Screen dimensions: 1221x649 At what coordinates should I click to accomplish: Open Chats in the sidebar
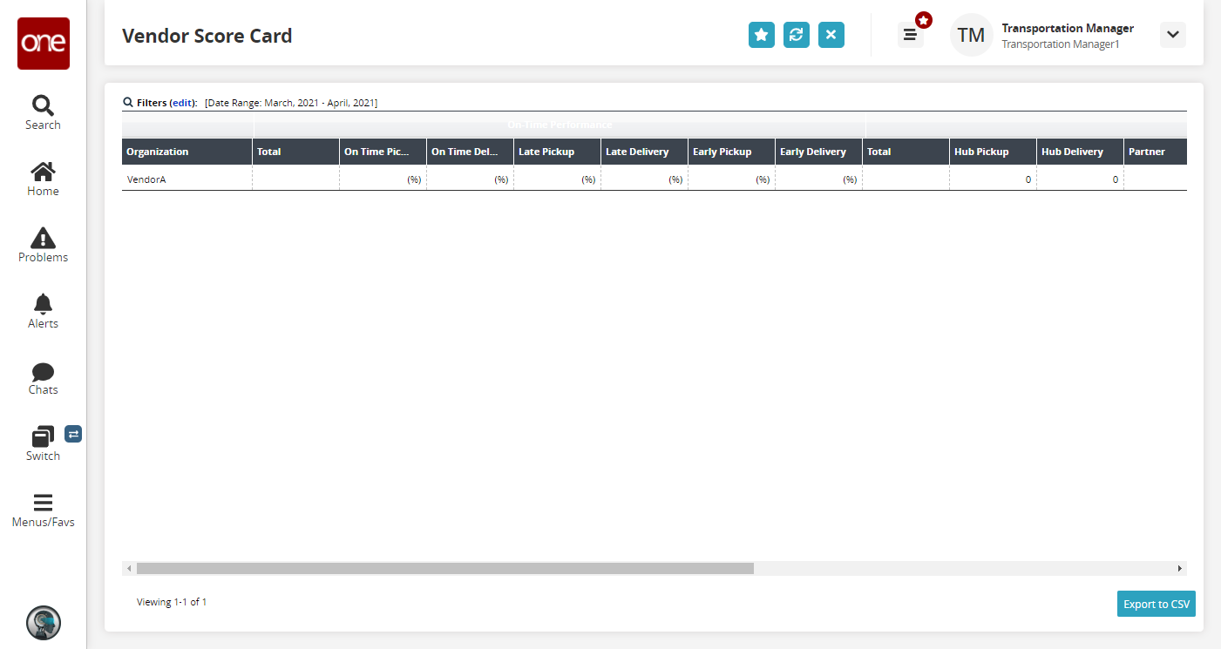click(x=43, y=378)
